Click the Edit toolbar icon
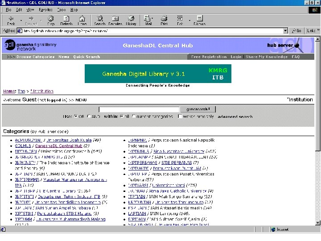Image resolution: width=321 pixels, height=241 pixels. click(180, 20)
